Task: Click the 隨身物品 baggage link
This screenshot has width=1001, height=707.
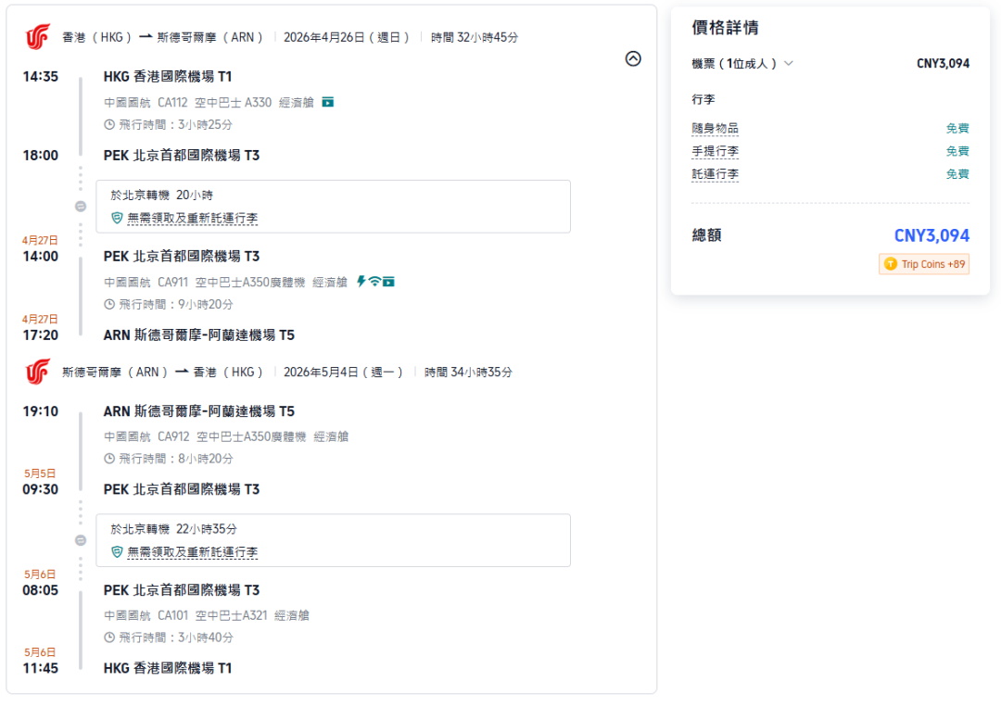Action: (x=715, y=128)
